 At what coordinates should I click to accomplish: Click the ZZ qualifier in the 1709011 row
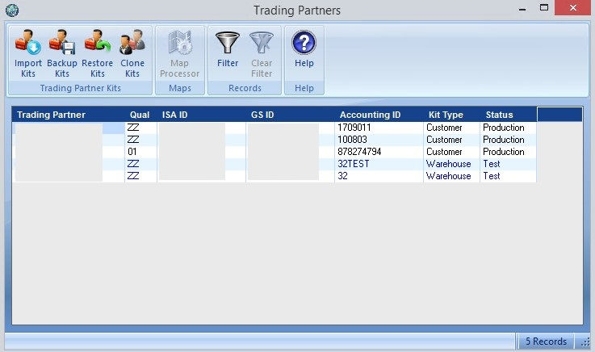click(x=140, y=128)
